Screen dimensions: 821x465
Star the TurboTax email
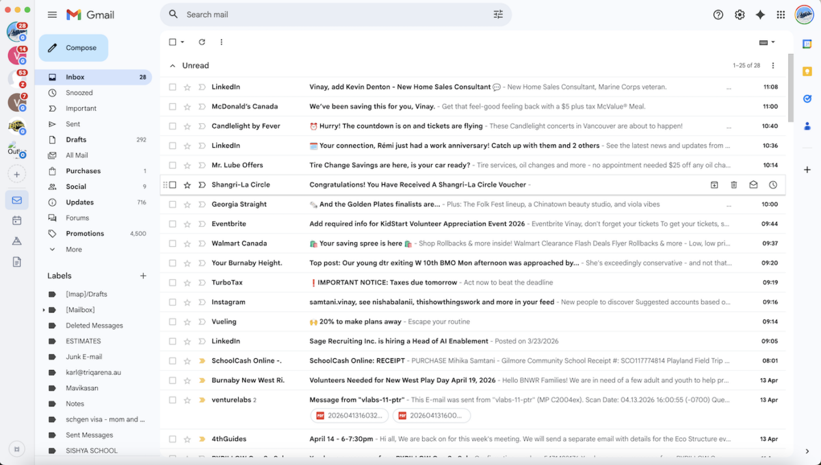187,282
